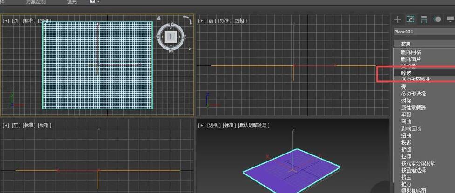Click 东 on the ViewCube compass
Image resolution: width=455 pixels, height=193 pixels.
click(184, 37)
